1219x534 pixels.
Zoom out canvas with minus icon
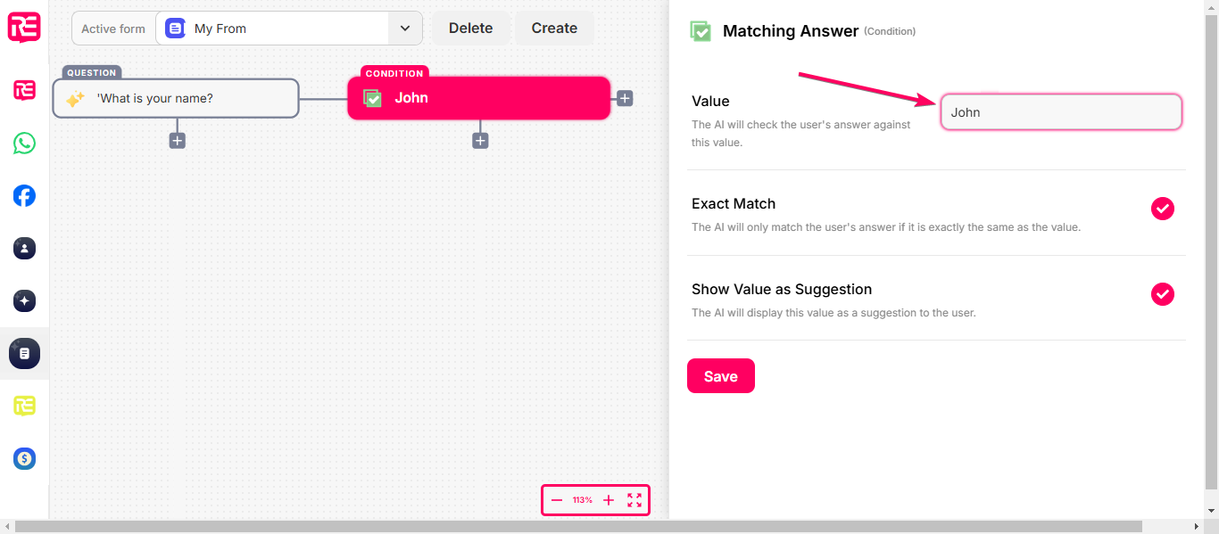[557, 500]
